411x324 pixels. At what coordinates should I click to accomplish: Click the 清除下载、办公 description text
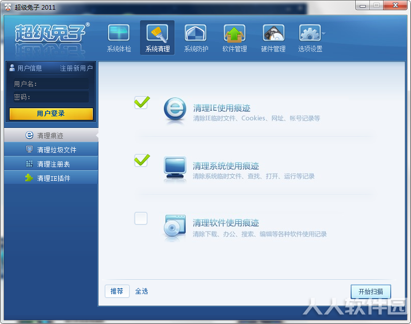[x=260, y=234]
